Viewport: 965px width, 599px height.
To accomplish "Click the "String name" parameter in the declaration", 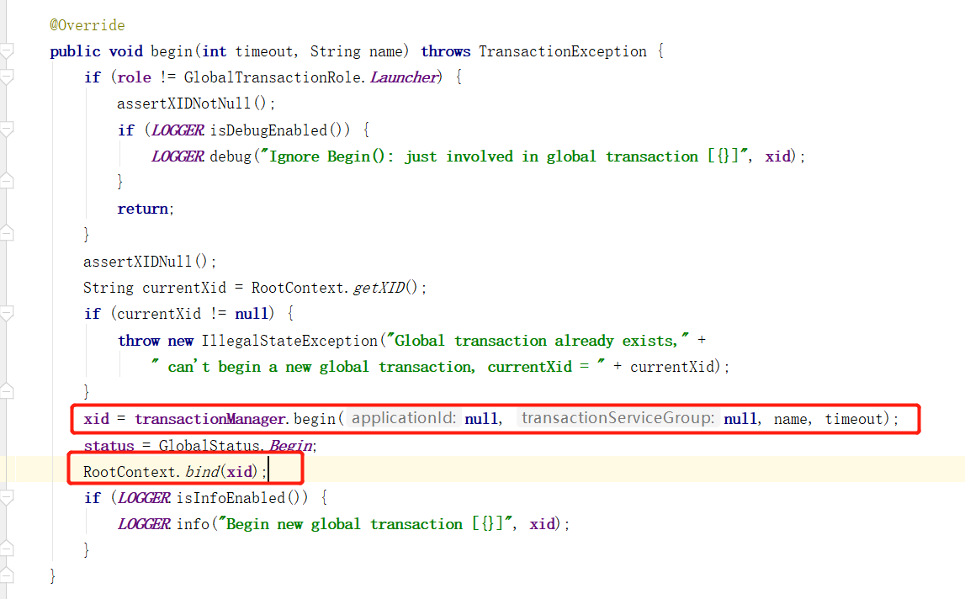I will 357,51.
